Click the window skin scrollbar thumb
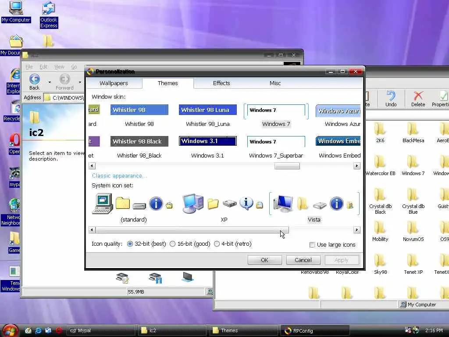Viewport: 449px width, 337px height. (x=287, y=166)
